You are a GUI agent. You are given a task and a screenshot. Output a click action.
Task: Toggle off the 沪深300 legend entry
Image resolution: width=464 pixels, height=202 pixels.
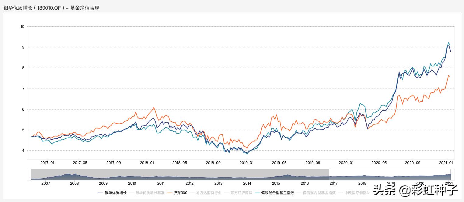[x=180, y=193]
